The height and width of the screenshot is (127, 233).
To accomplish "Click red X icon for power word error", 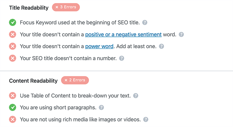I will (13, 46).
